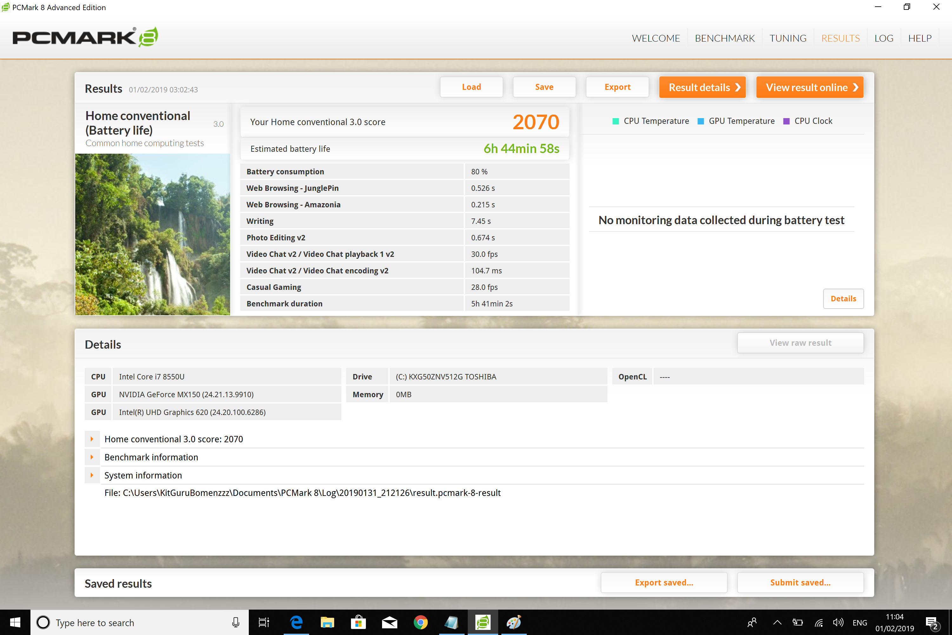
Task: Click the Result details button
Action: (702, 88)
